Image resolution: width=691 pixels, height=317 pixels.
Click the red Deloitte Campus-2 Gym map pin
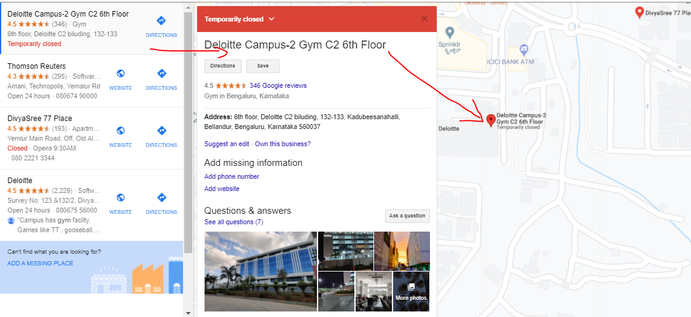coord(491,120)
